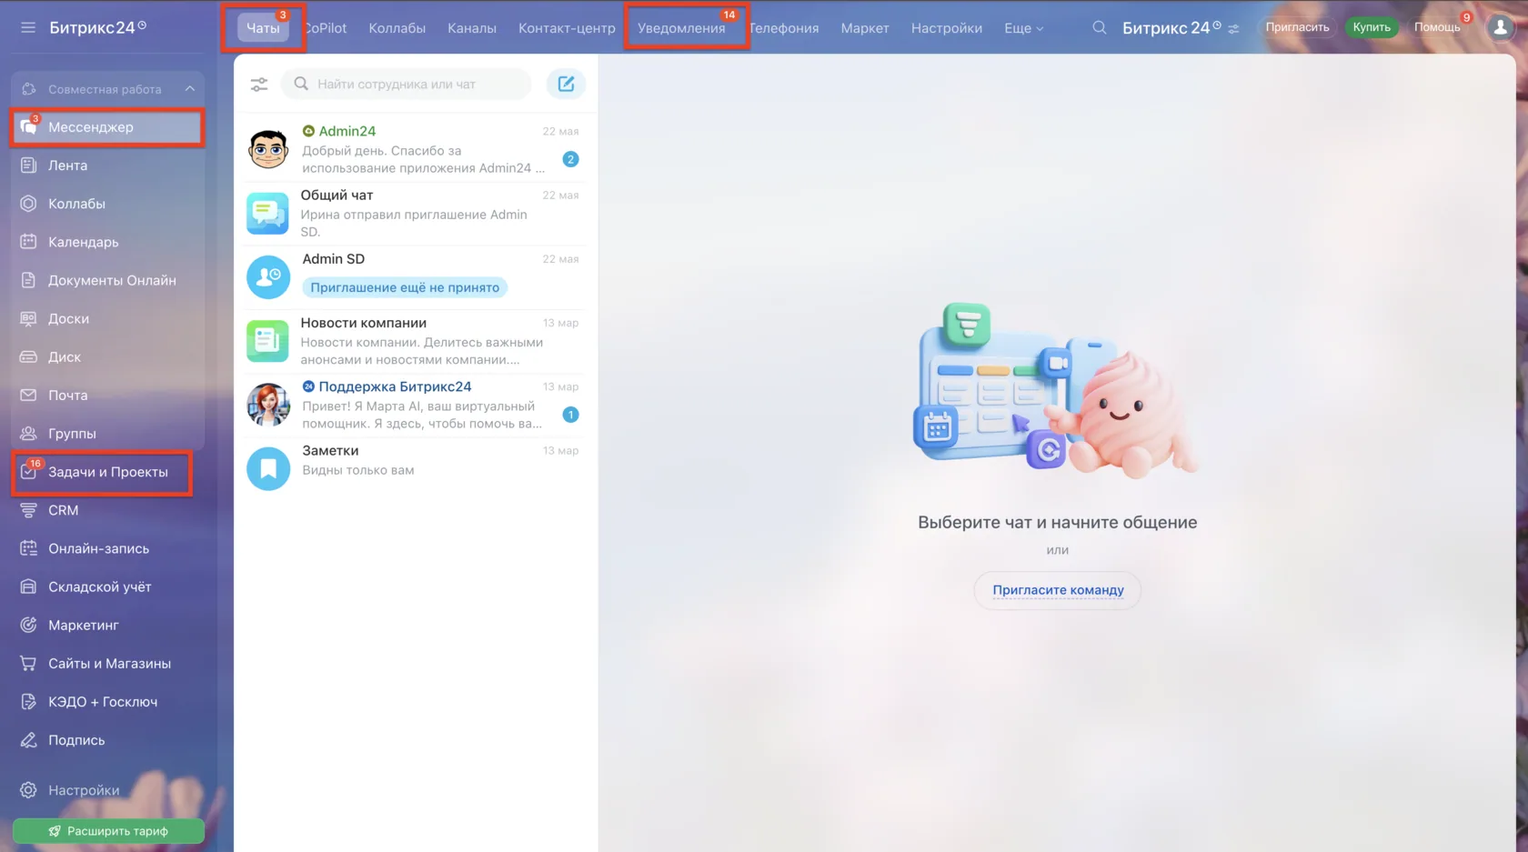Open the Маркет tab
This screenshot has width=1528, height=852.
(865, 28)
